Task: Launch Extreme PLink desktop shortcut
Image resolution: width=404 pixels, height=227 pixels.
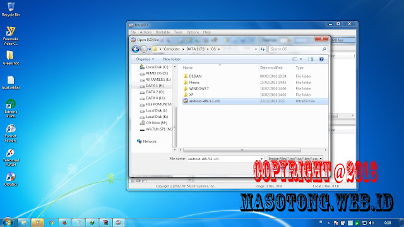Action: [x=11, y=108]
